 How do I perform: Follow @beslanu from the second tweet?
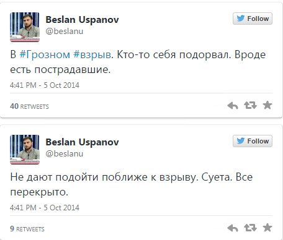253,141
